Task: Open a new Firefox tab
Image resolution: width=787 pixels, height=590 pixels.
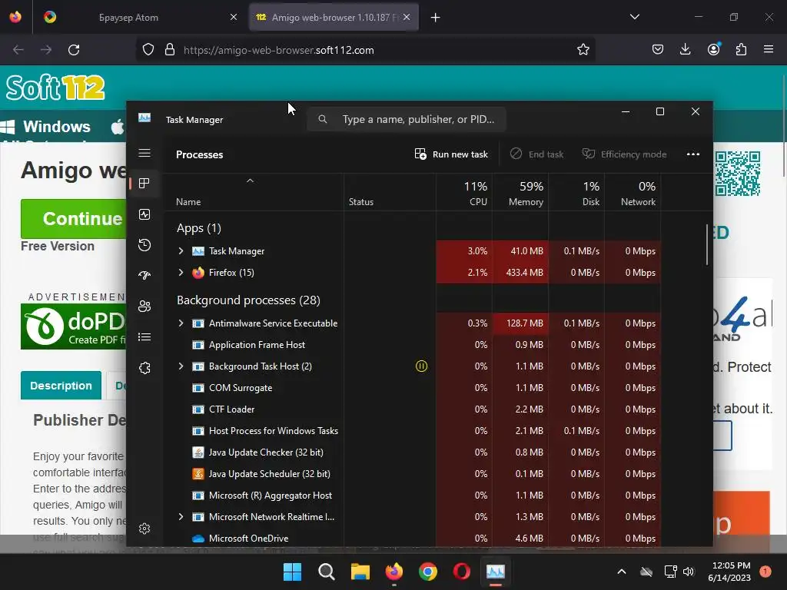Action: coord(435,18)
